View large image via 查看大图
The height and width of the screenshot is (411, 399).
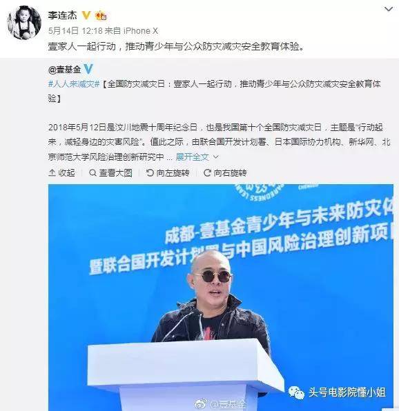(x=110, y=172)
